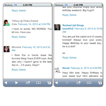Open tabs pages icon in left phone toolbar

(49, 83)
